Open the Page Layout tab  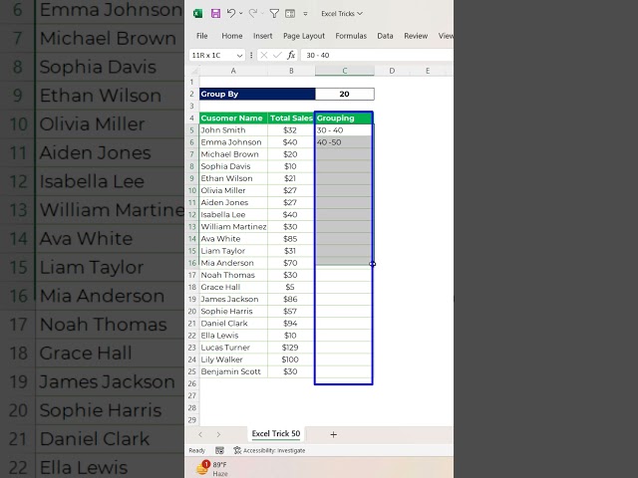click(304, 36)
